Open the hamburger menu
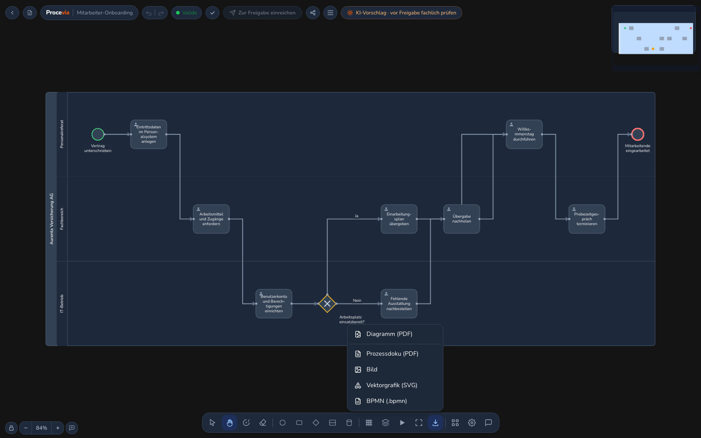Screen dimensions: 701x438 (x=330, y=13)
